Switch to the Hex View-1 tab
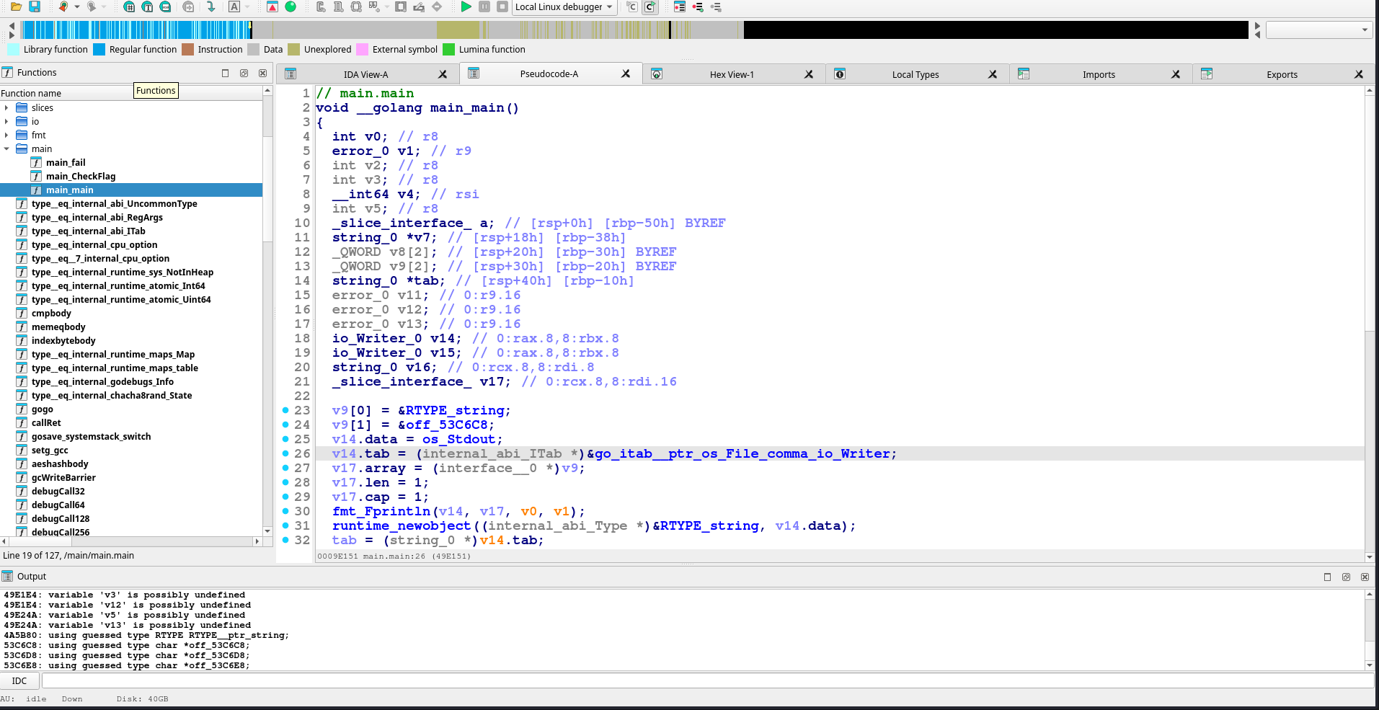This screenshot has height=710, width=1379. pos(731,74)
